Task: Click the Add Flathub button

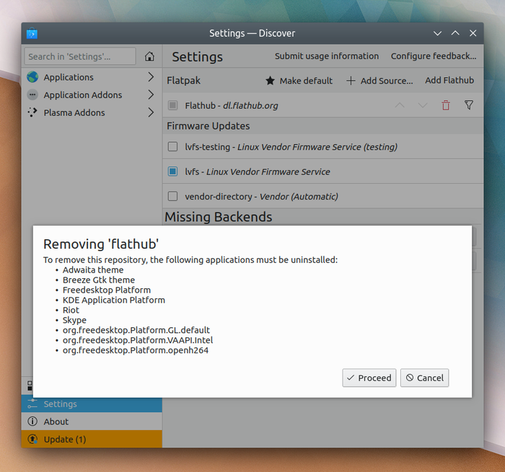Action: coord(449,80)
